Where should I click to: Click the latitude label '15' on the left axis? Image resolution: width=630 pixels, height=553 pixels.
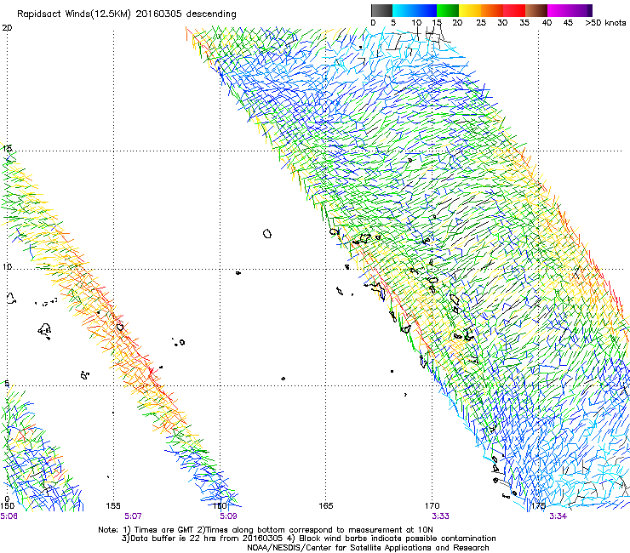[x=7, y=149]
